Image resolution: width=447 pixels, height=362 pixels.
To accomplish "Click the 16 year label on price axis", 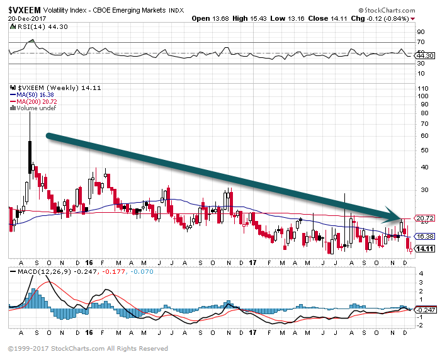I will [x=89, y=263].
